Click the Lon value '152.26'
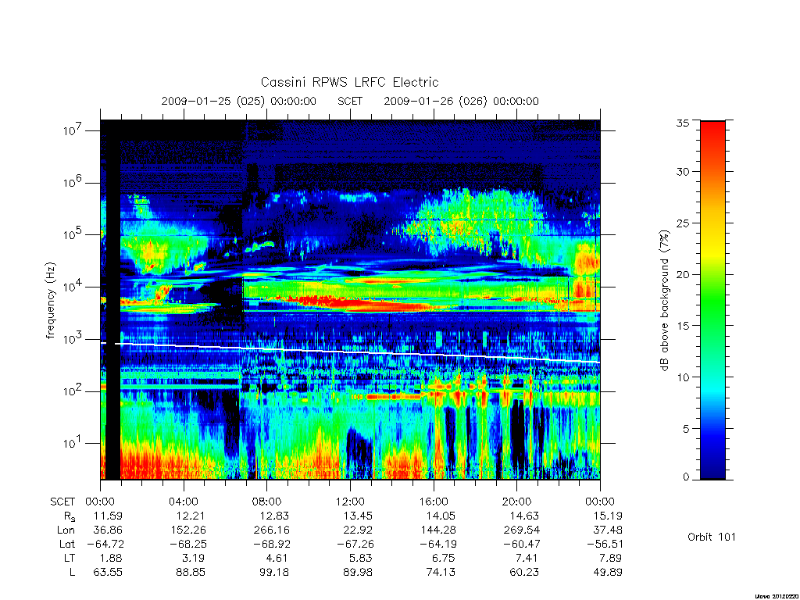Image resolution: width=800 pixels, height=600 pixels. (x=187, y=530)
